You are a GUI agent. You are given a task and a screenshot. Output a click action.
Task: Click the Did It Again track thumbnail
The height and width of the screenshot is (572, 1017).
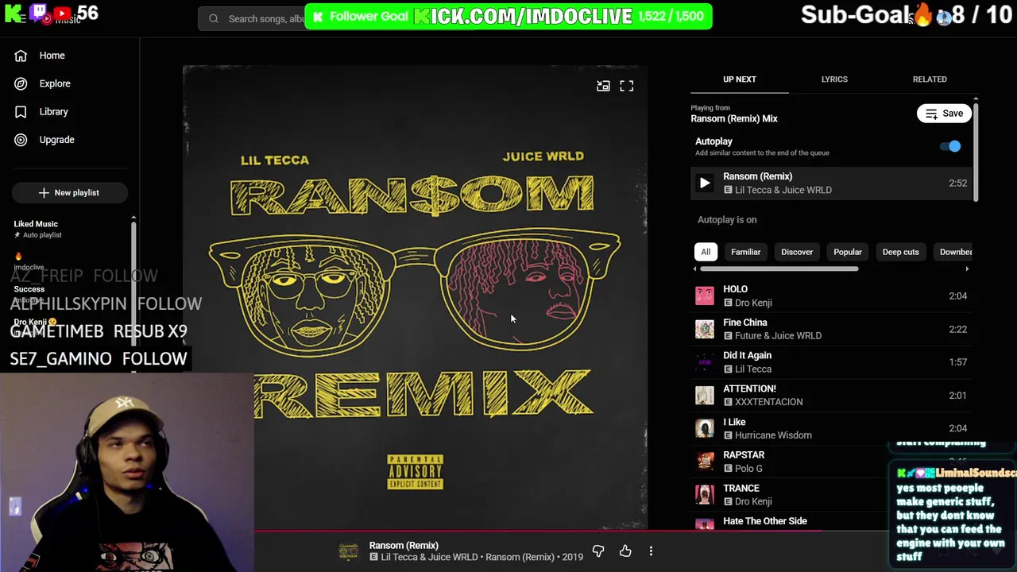click(x=705, y=362)
